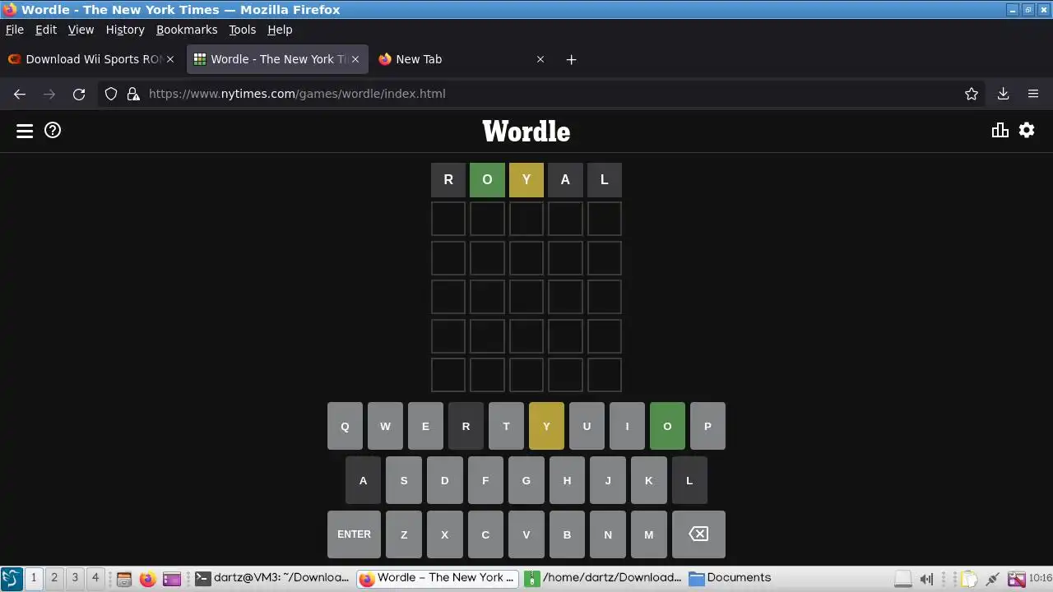The image size is (1053, 592).
Task: Focus the URL address bar
Action: [x=543, y=94]
